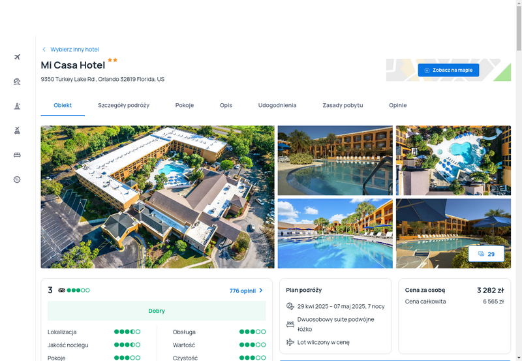The width and height of the screenshot is (522, 361).
Task: Open the pool with handrail thumbnail
Action: (x=335, y=160)
